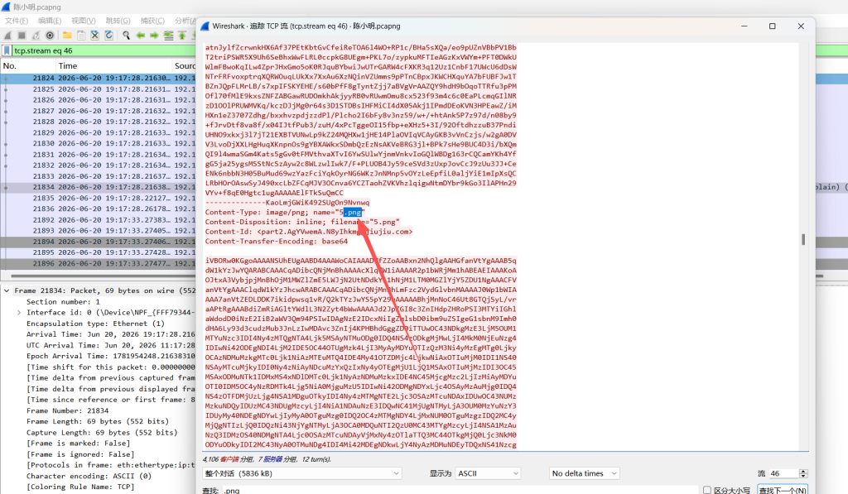
Task: Click the Content-Id header line
Action: click(309, 232)
